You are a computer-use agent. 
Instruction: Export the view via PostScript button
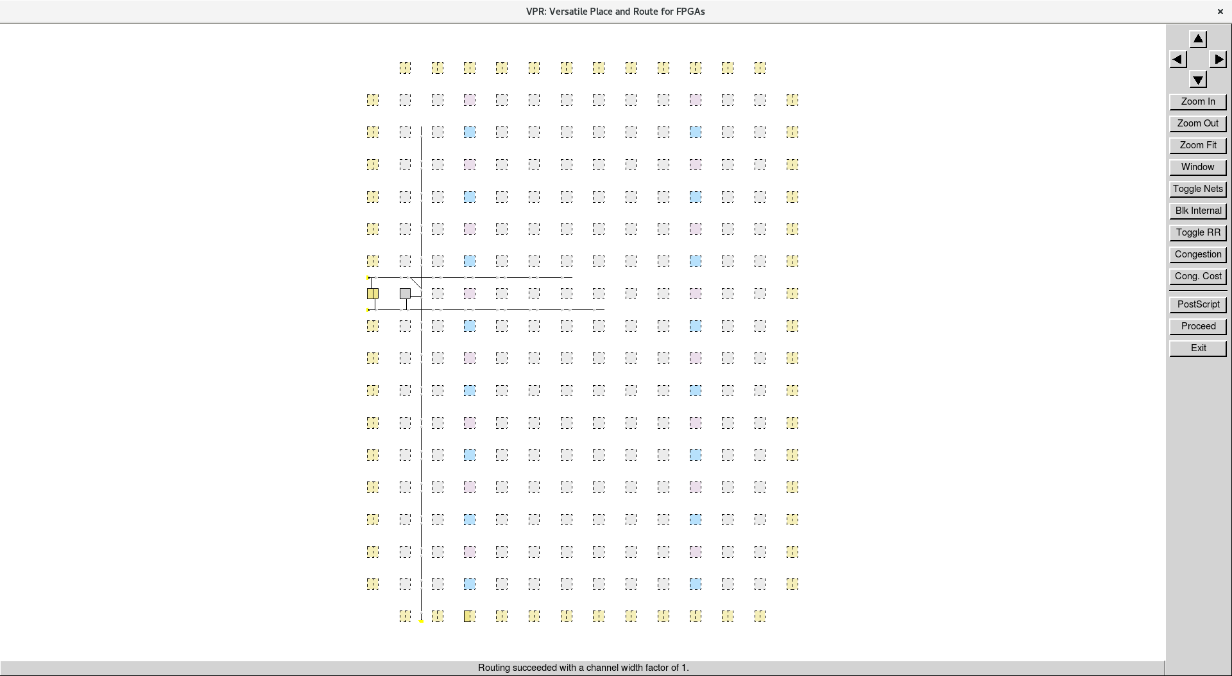point(1198,304)
